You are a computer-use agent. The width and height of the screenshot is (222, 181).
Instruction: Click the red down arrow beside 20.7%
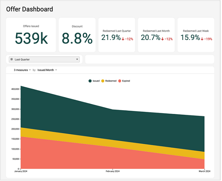click(163, 39)
